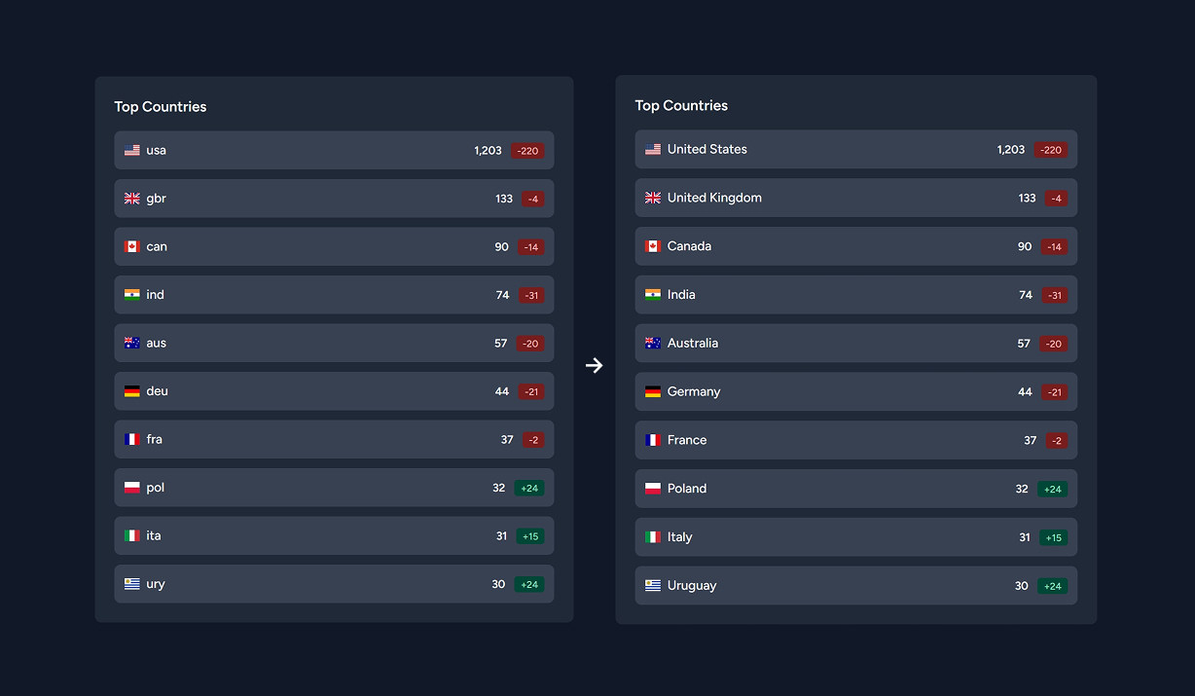Click the India flag icon
The image size is (1195, 696).
652,294
